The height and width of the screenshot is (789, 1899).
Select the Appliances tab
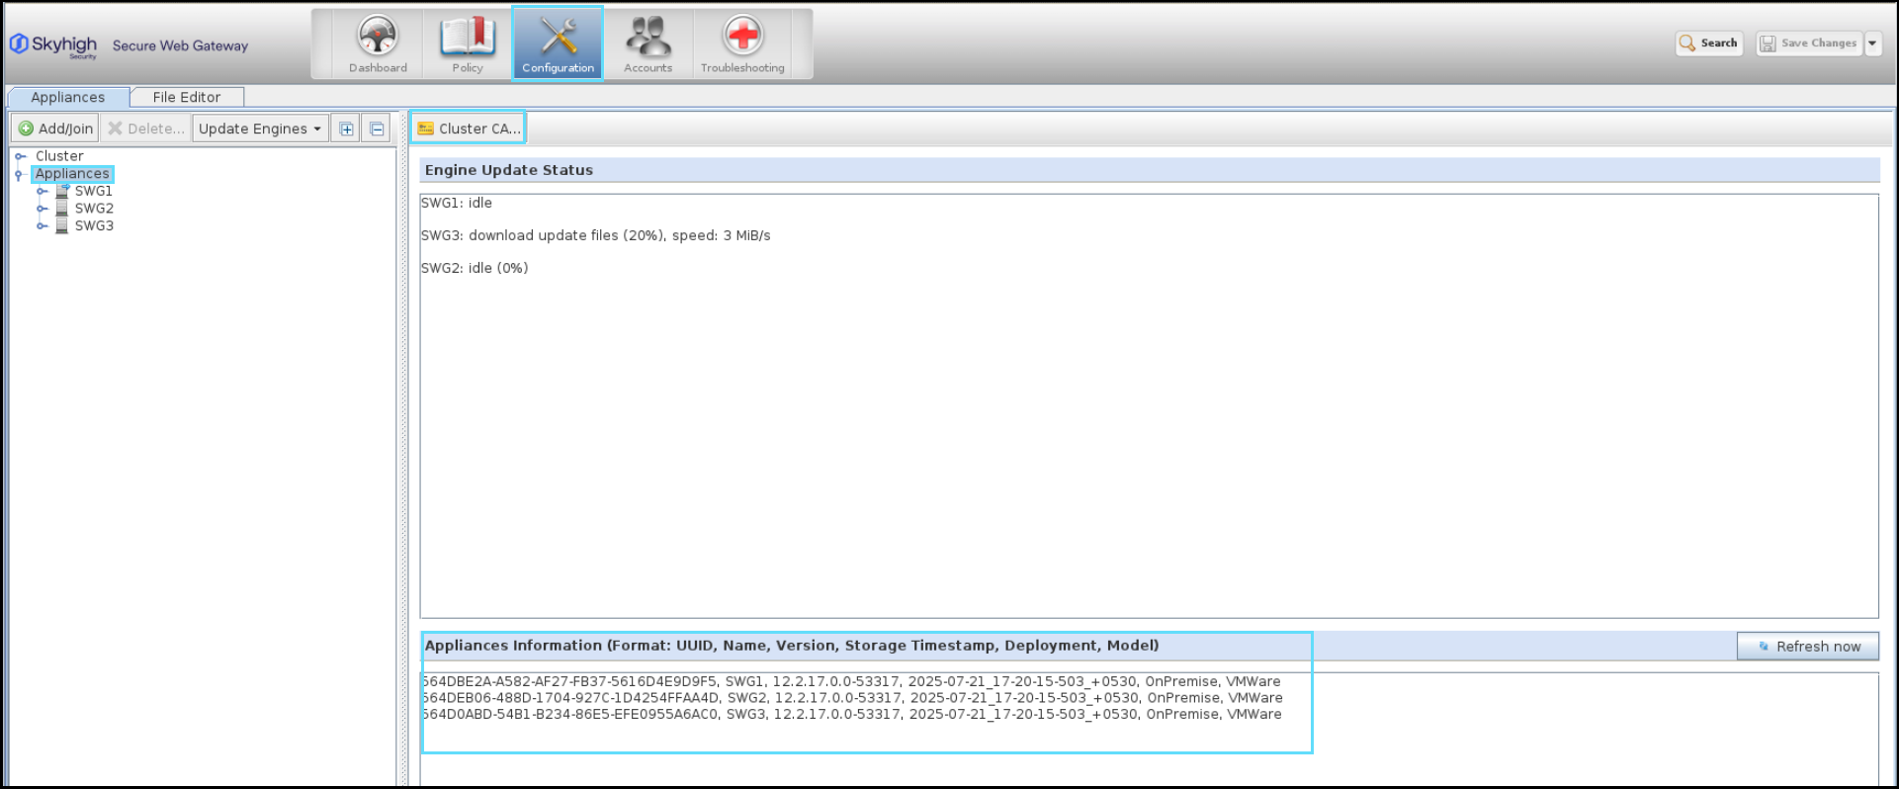point(67,97)
